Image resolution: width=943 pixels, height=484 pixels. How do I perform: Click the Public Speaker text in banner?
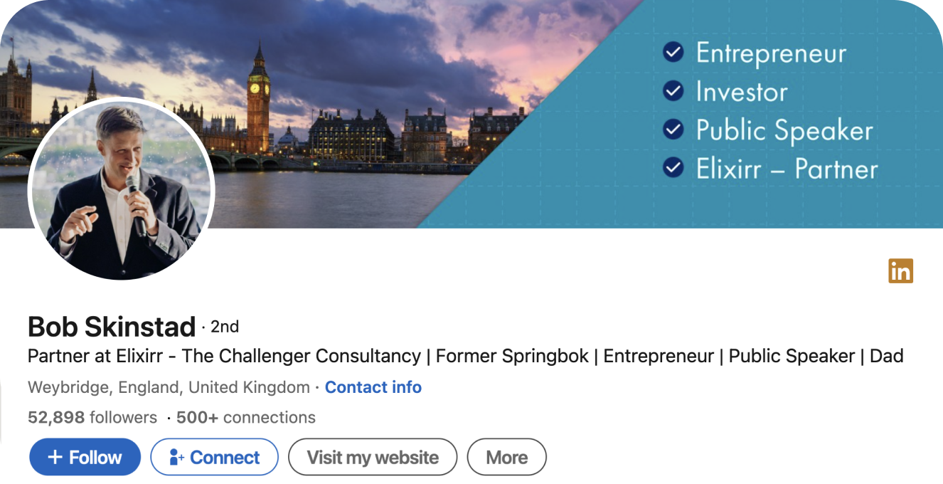point(784,130)
